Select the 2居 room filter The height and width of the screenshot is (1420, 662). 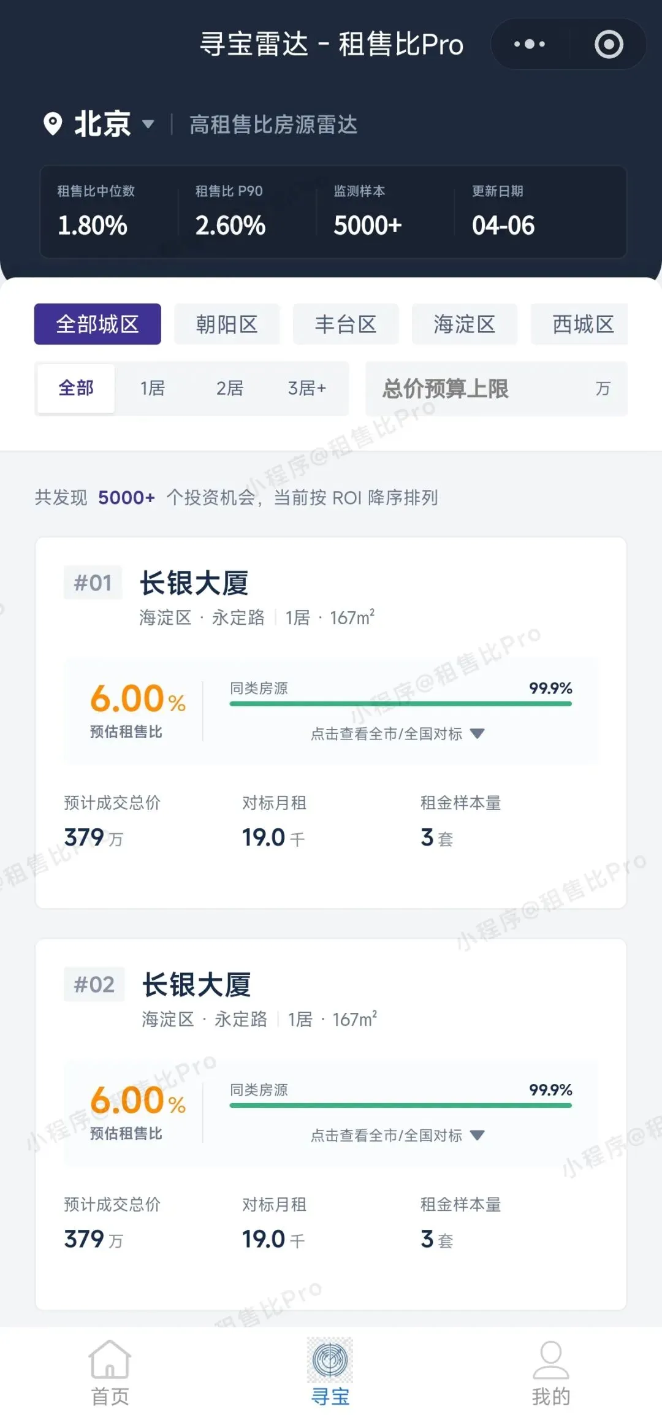pyautogui.click(x=230, y=388)
